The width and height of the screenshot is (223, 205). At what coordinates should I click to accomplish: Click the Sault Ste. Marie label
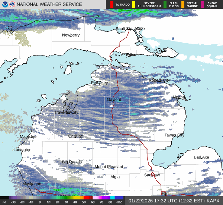pos(130,29)
